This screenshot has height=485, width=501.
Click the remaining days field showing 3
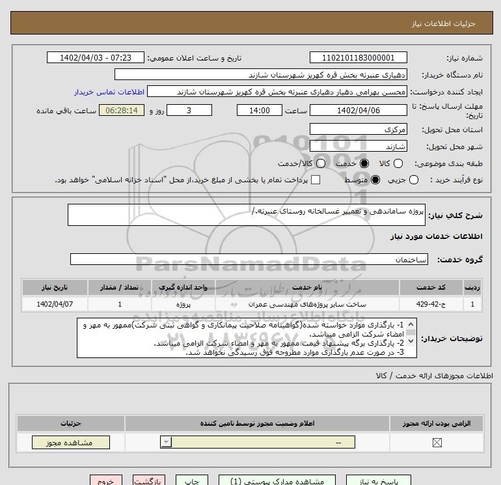[189, 110]
